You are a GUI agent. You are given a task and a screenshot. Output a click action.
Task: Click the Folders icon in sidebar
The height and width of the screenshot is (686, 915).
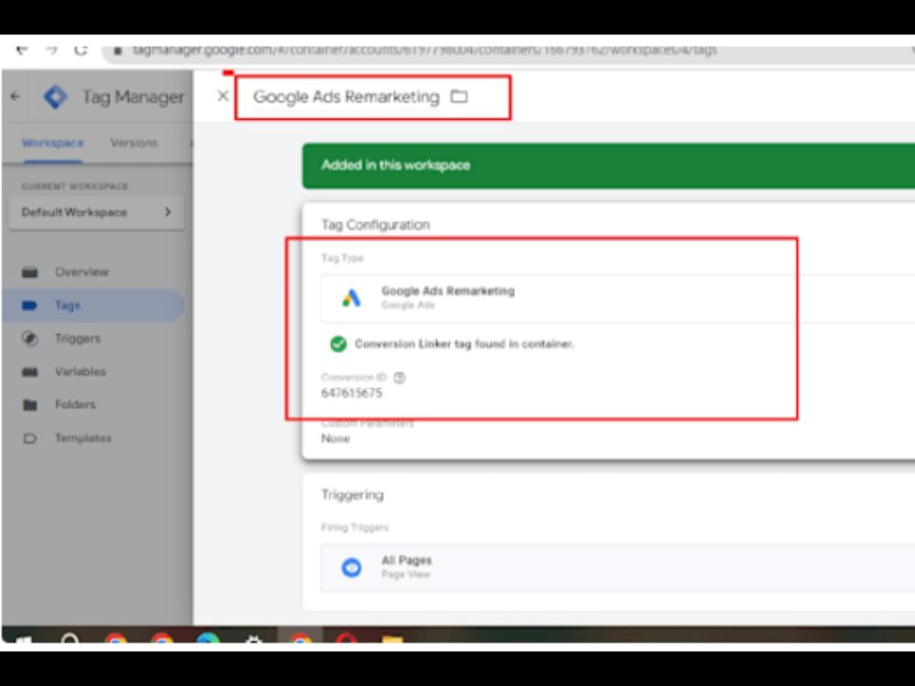pyautogui.click(x=30, y=405)
